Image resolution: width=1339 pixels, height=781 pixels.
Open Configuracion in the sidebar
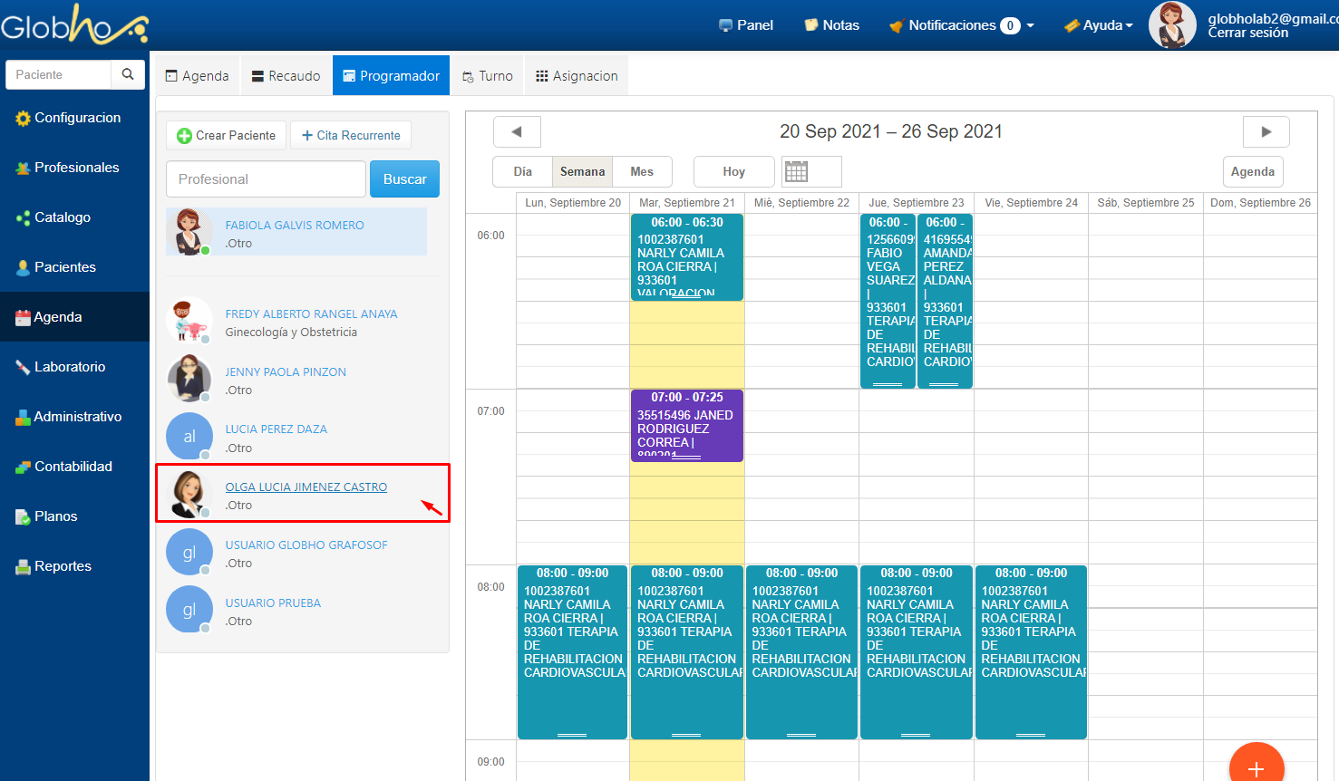(76, 118)
